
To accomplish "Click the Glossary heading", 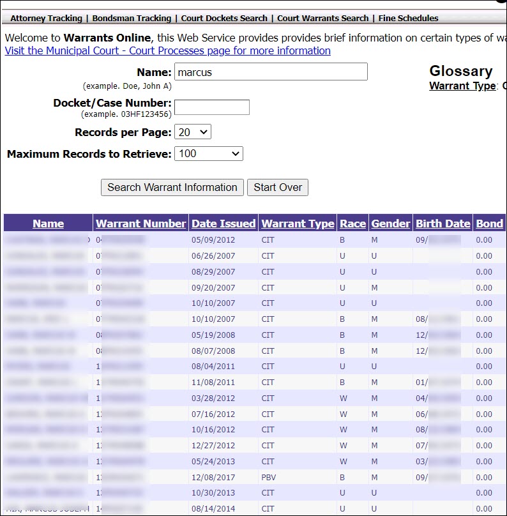I will [x=461, y=71].
